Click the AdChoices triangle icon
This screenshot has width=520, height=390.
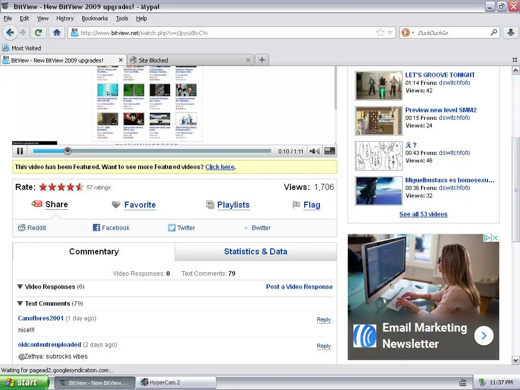(x=487, y=238)
